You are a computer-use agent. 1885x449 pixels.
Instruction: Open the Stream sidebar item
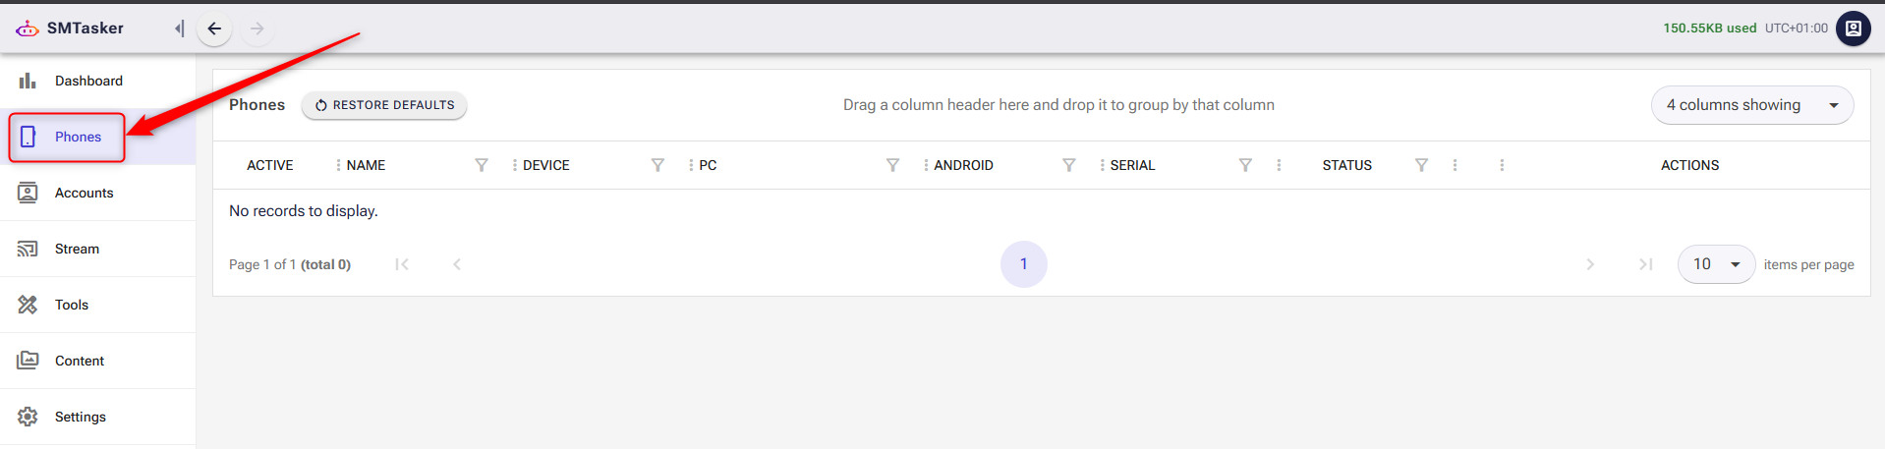[77, 249]
